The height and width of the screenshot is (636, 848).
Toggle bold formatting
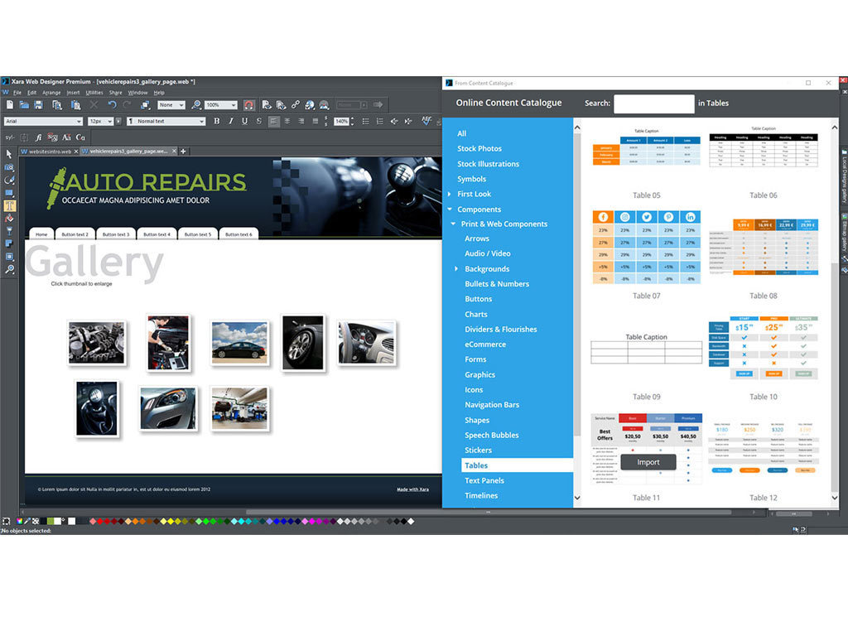pos(216,121)
